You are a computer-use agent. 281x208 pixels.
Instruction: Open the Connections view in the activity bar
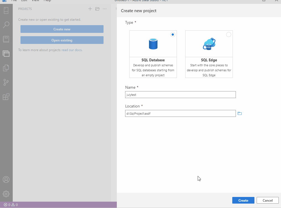[x=6, y=10]
